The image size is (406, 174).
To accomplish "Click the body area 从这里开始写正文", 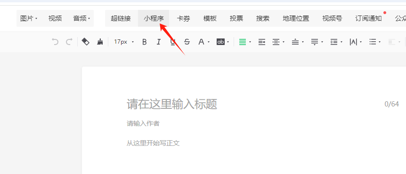I will coord(153,144).
